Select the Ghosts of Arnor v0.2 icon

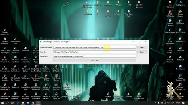(15, 50)
